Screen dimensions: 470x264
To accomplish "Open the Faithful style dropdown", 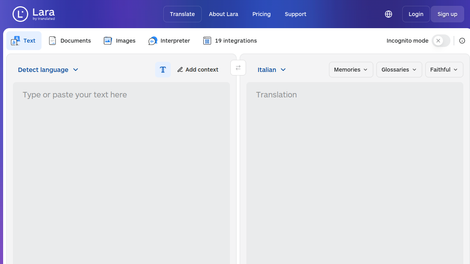I will (444, 70).
